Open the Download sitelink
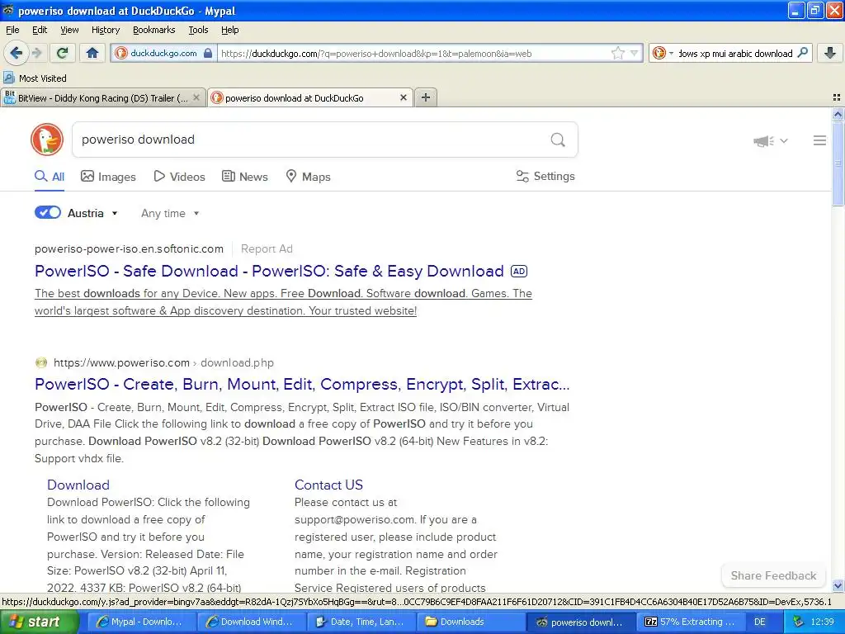Viewport: 845px width, 634px height. click(78, 485)
